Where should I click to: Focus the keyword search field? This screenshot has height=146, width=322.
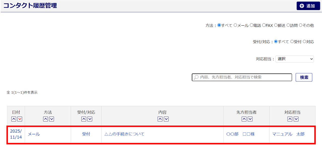(242, 77)
